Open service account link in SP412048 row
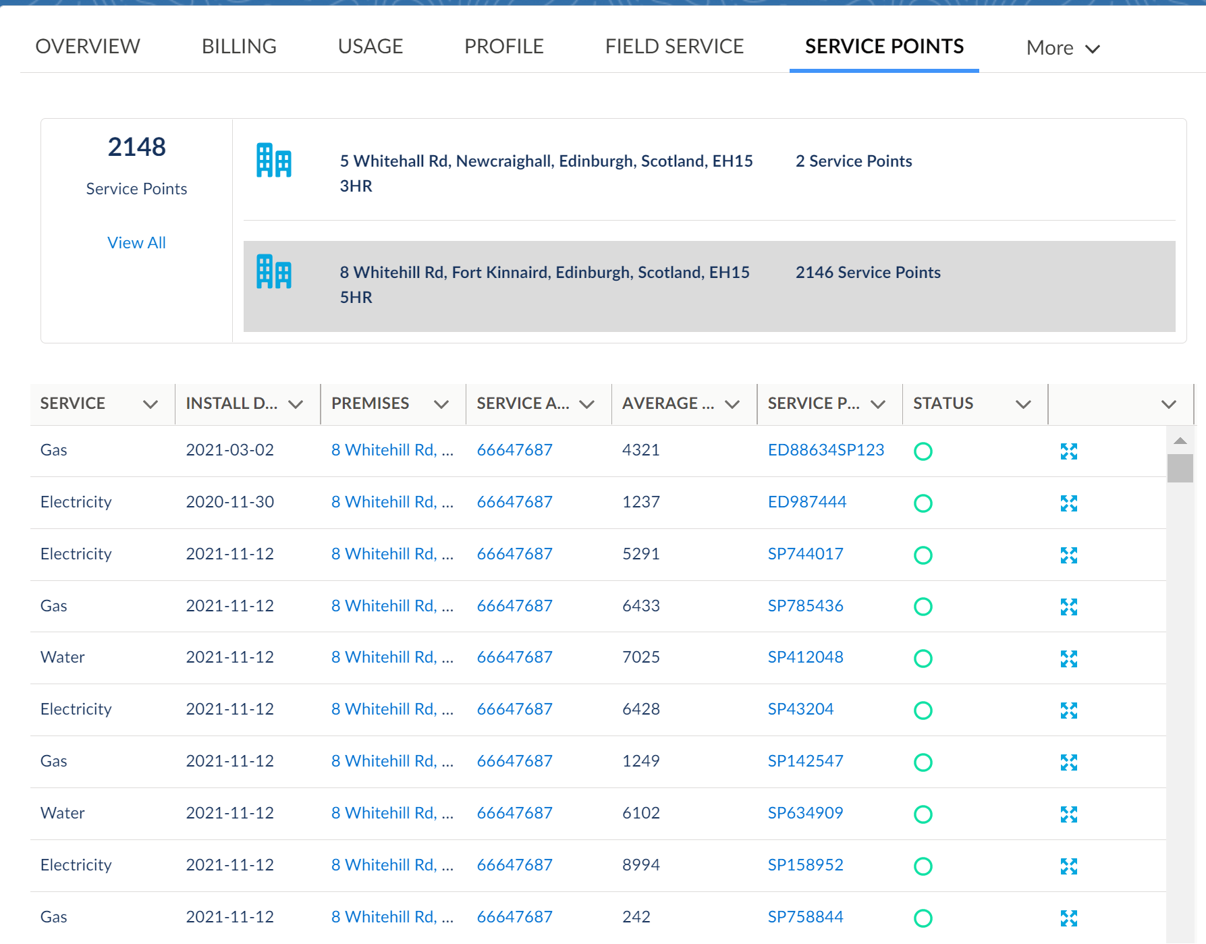The height and width of the screenshot is (944, 1206). click(514, 657)
